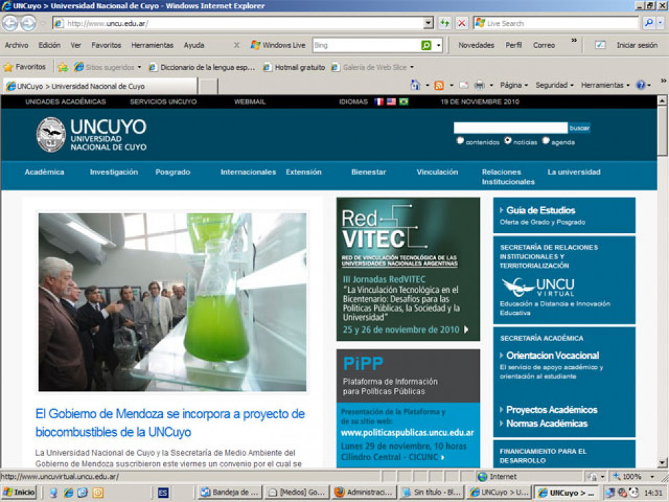Click the laboratory flask news photo

tap(172, 302)
